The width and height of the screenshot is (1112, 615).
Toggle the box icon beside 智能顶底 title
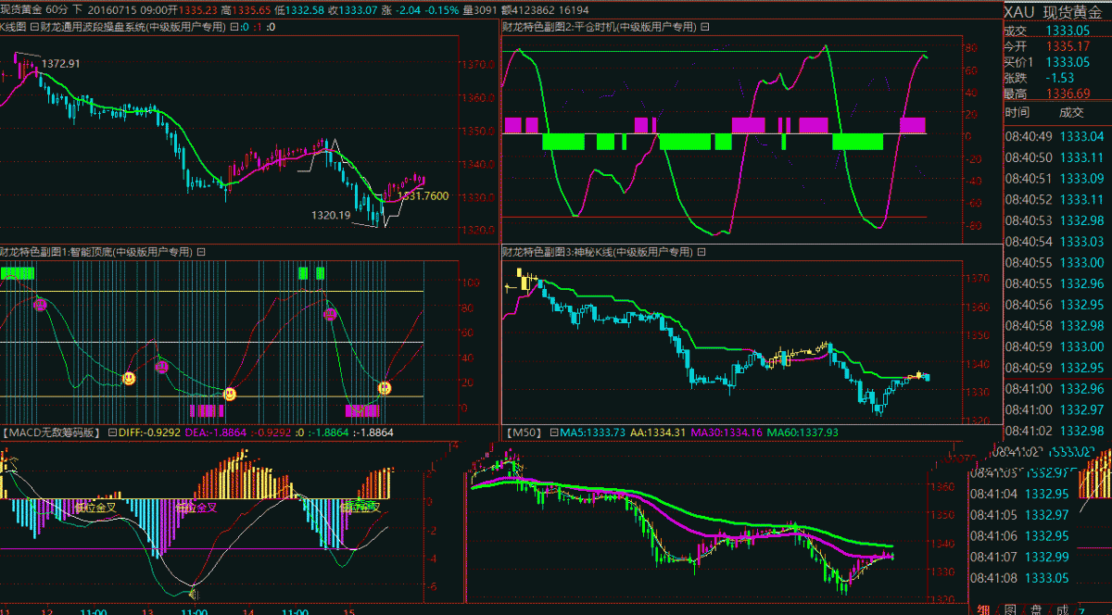(201, 252)
